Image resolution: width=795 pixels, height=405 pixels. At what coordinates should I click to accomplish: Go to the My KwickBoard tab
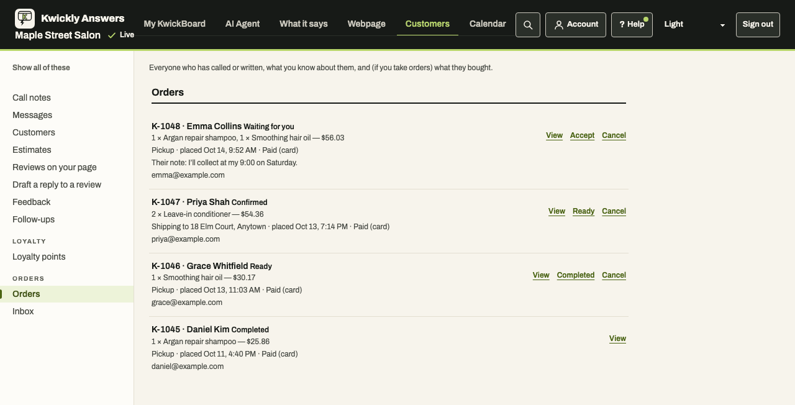pyautogui.click(x=175, y=24)
